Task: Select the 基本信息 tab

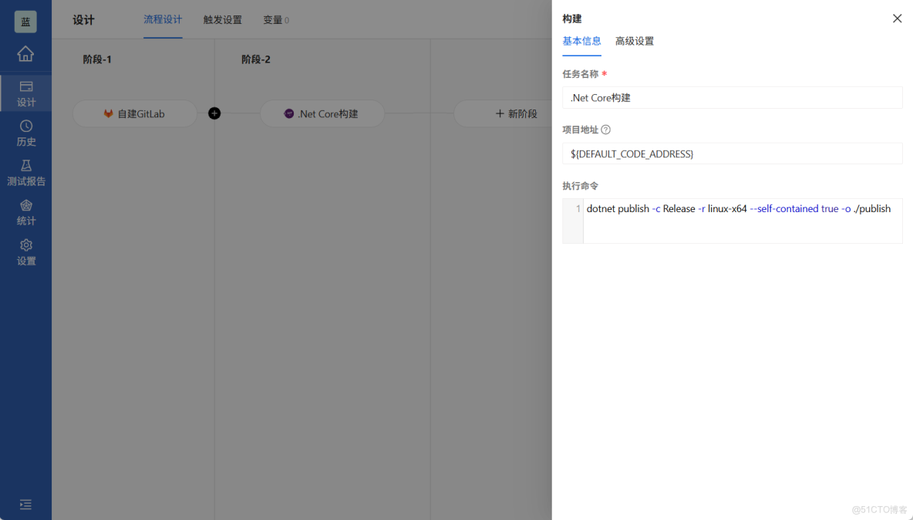Action: pyautogui.click(x=582, y=41)
